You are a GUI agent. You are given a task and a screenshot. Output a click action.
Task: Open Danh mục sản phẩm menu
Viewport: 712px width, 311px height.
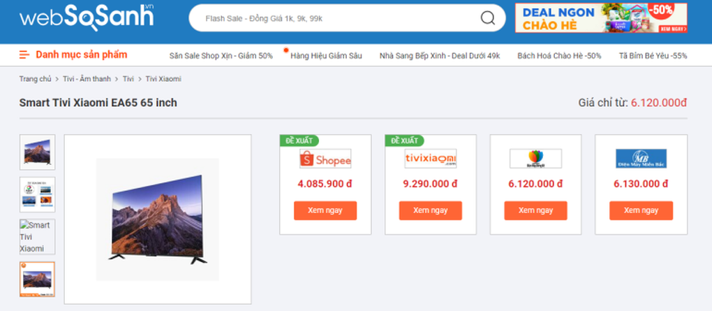tap(82, 55)
